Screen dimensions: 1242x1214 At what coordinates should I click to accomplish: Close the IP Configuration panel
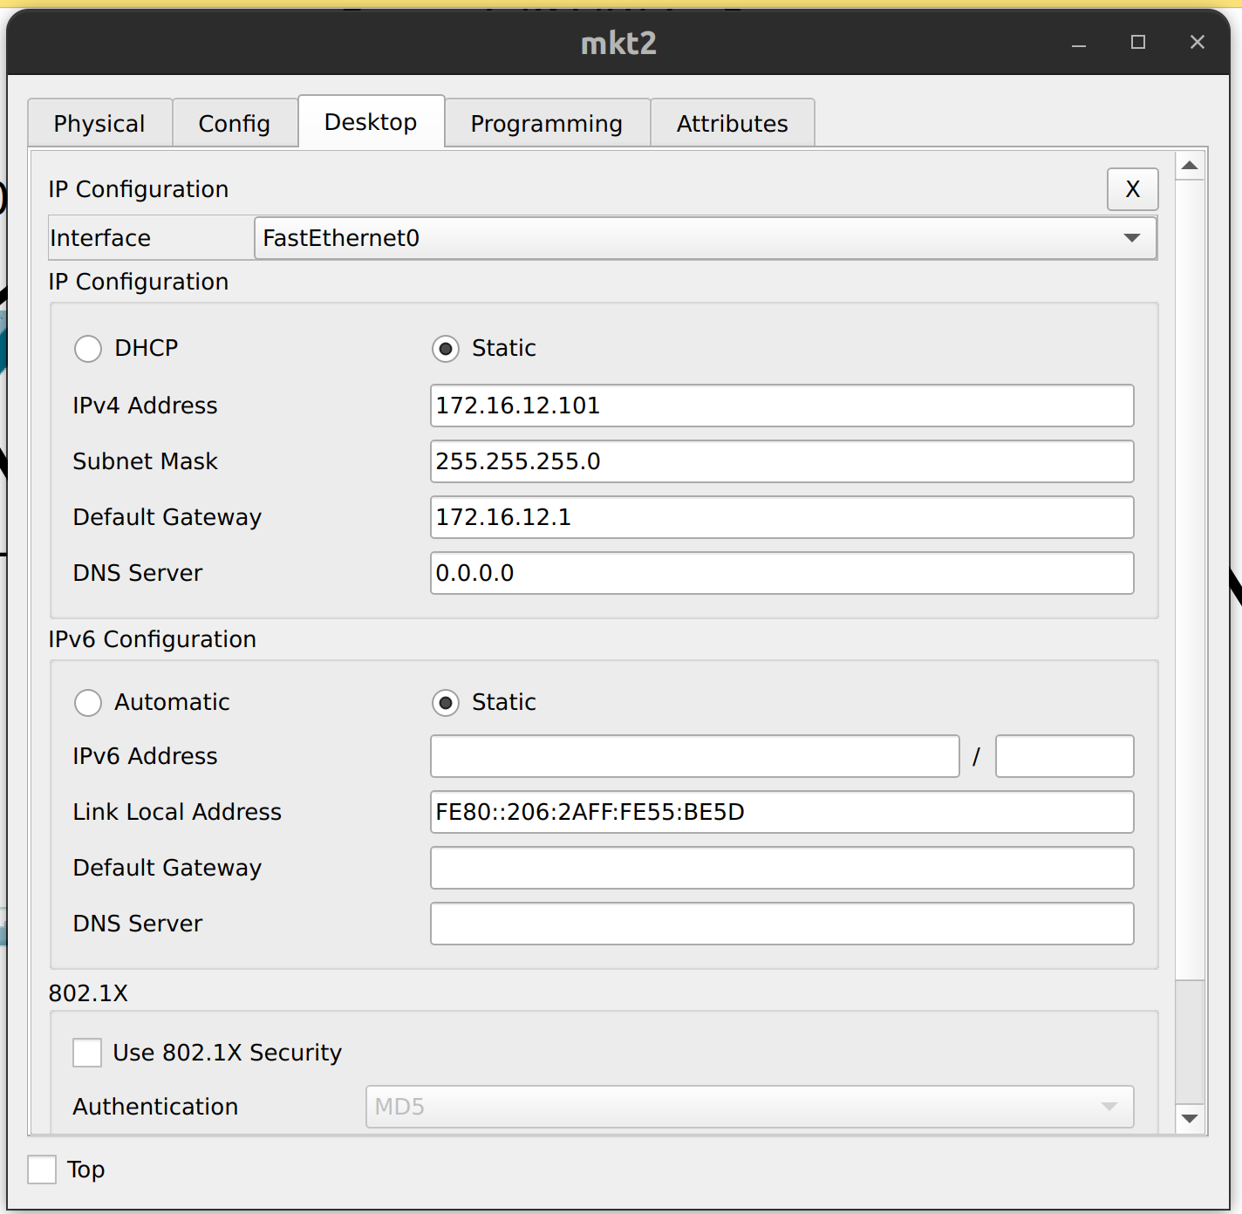[1132, 189]
